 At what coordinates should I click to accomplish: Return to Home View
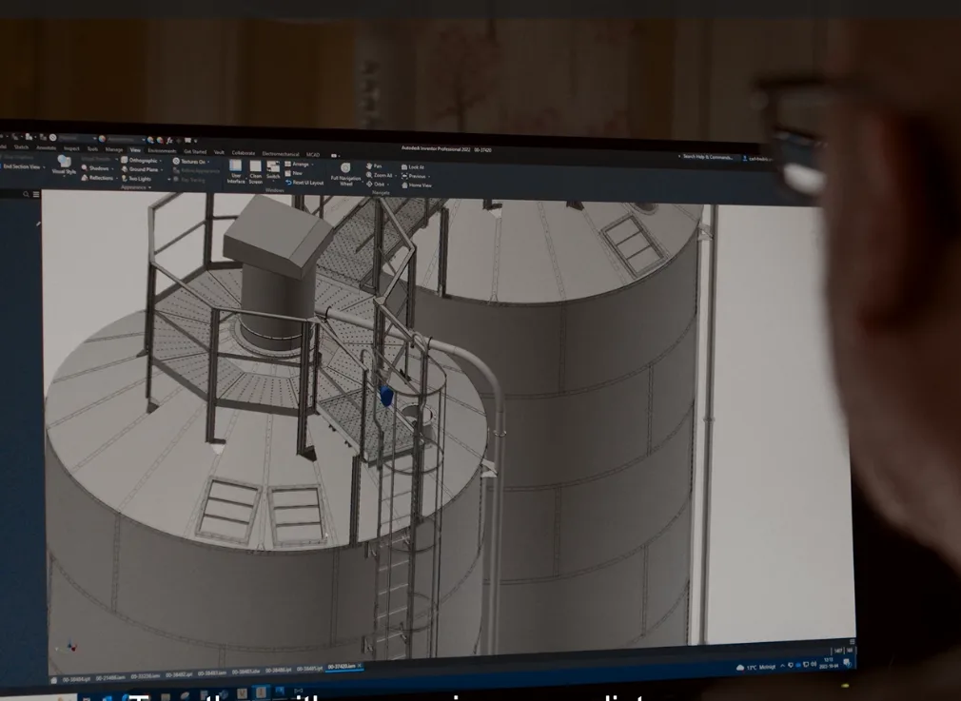(417, 185)
